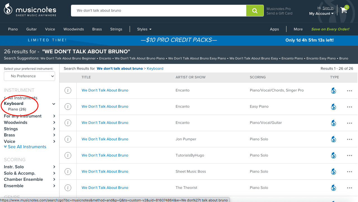Open more options for TutorialsByHugo row
This screenshot has height=202, width=358.
(349, 156)
